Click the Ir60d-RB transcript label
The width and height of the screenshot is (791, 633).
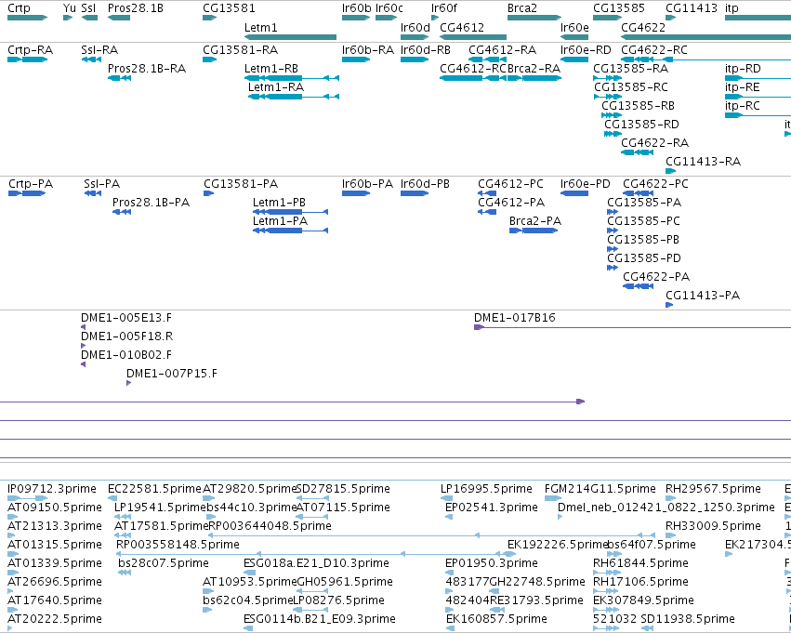pyautogui.click(x=426, y=49)
